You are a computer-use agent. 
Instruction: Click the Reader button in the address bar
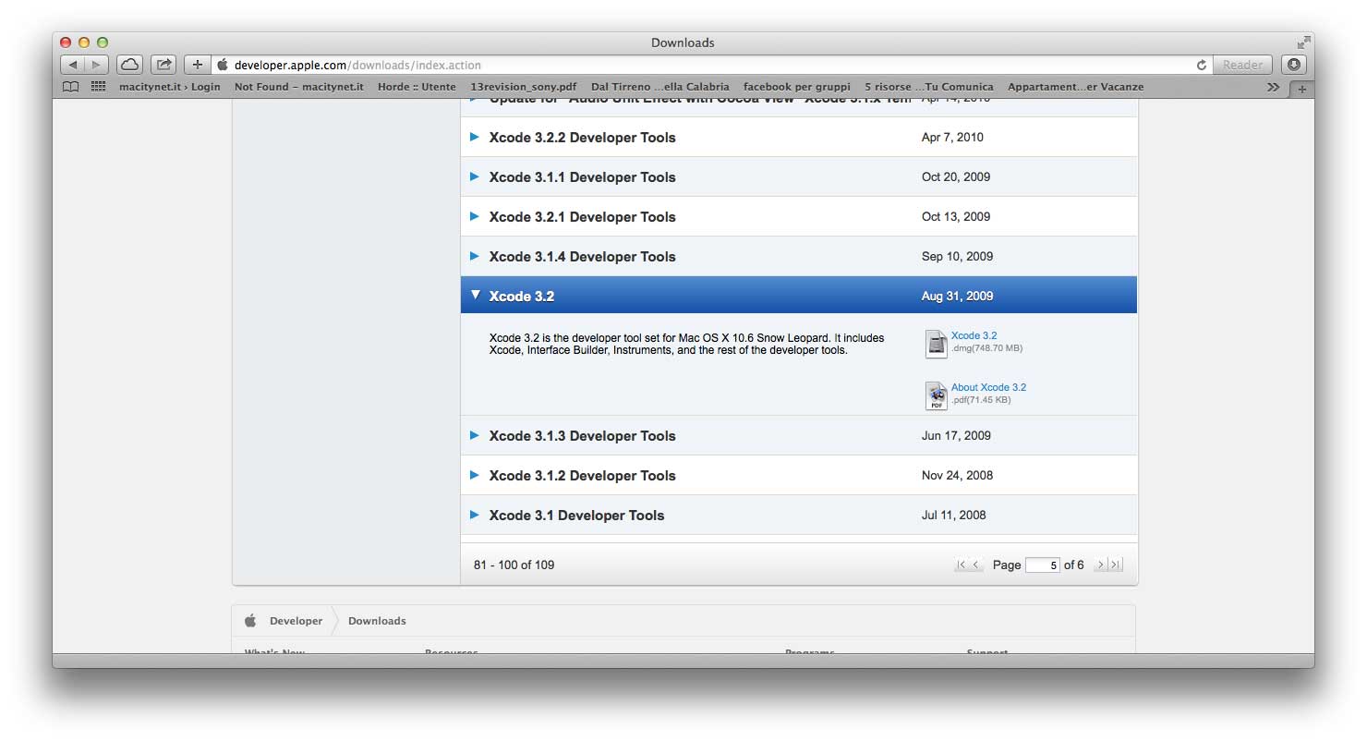[x=1242, y=65]
